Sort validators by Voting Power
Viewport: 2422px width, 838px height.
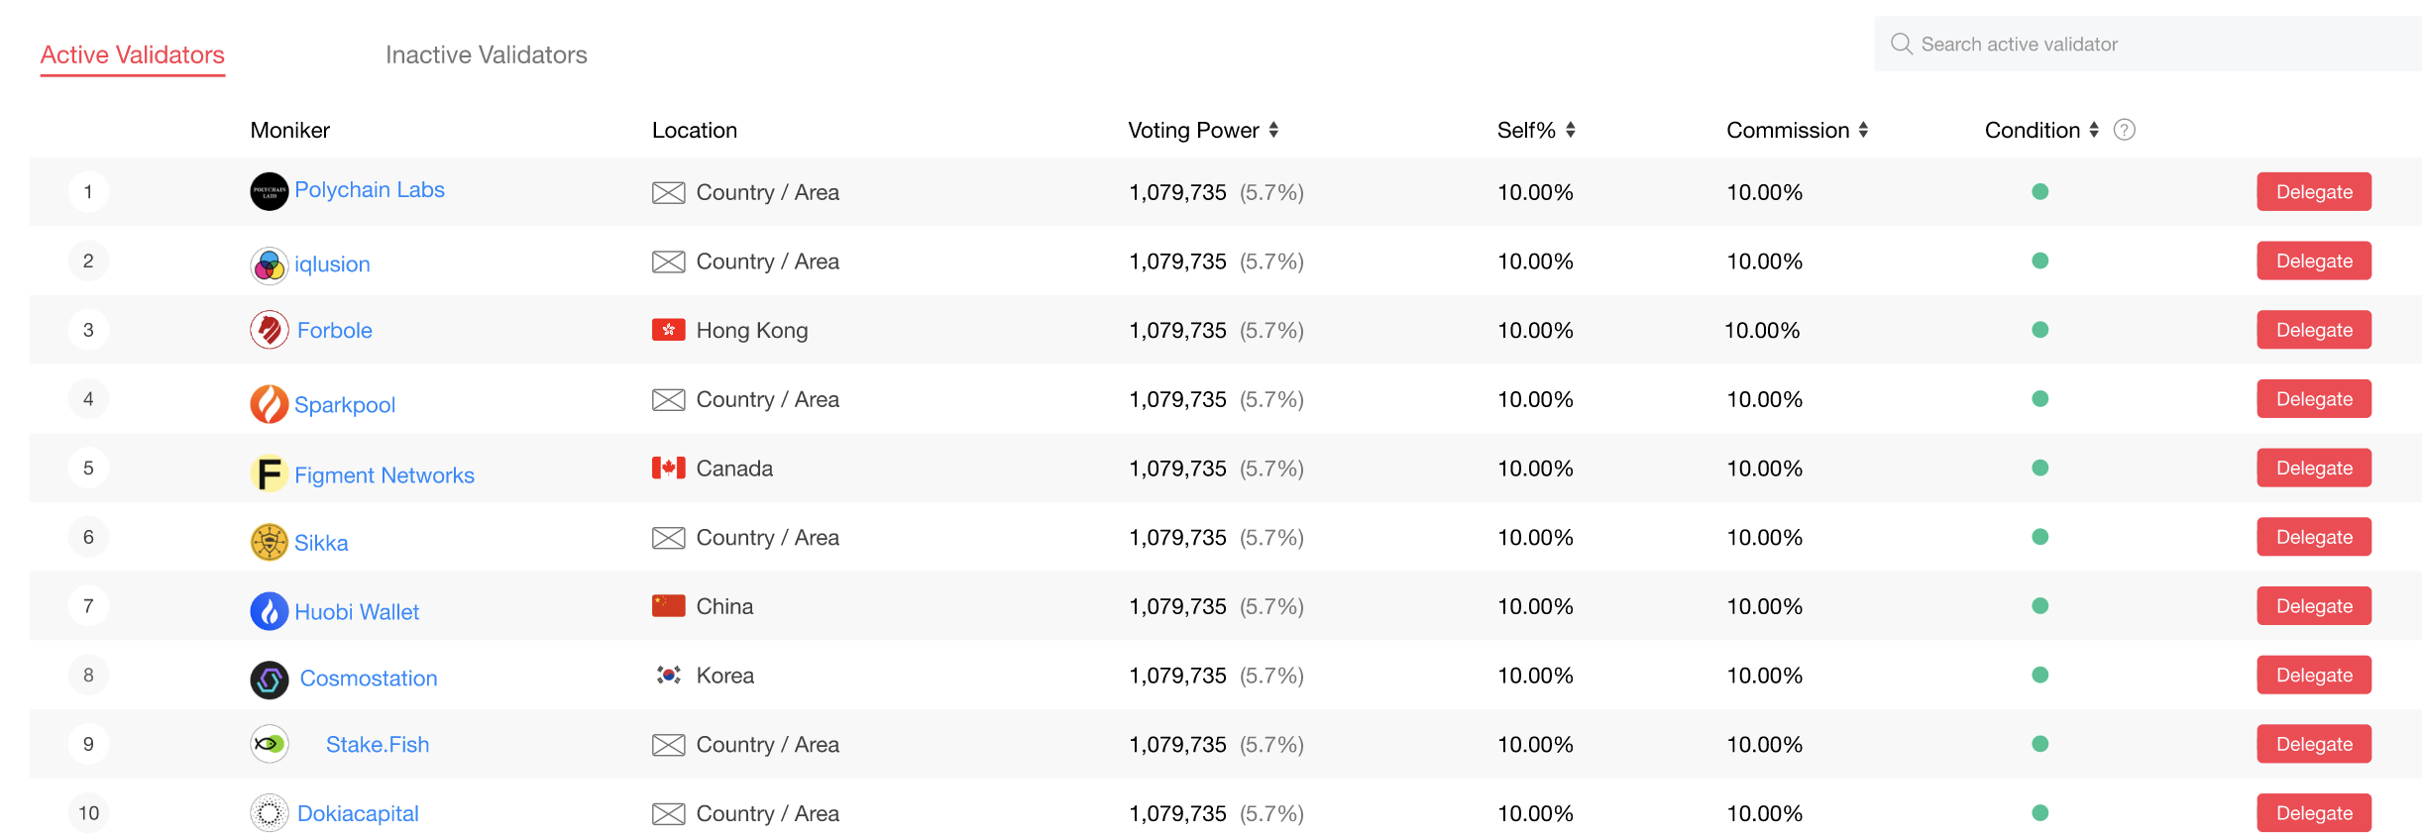(1273, 130)
